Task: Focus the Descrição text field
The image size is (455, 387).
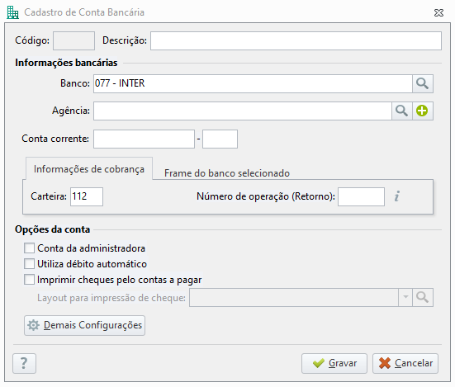Action: (296, 41)
